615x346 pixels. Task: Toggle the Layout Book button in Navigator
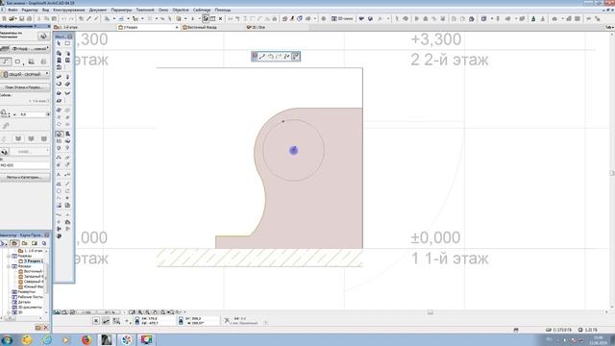coord(35,243)
